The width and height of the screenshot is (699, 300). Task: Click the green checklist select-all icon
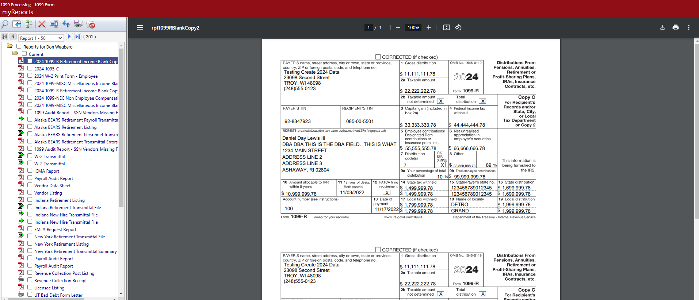[29, 24]
